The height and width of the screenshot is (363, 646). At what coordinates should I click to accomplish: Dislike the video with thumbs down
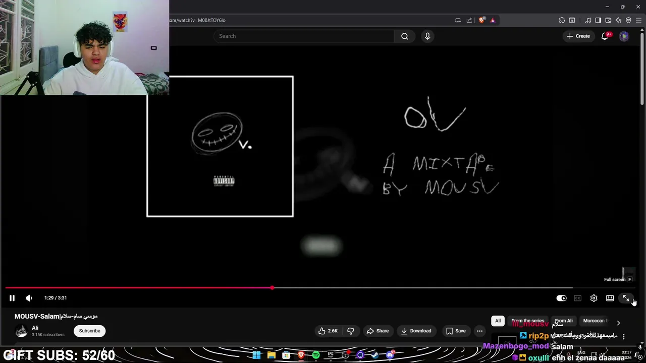(351, 331)
